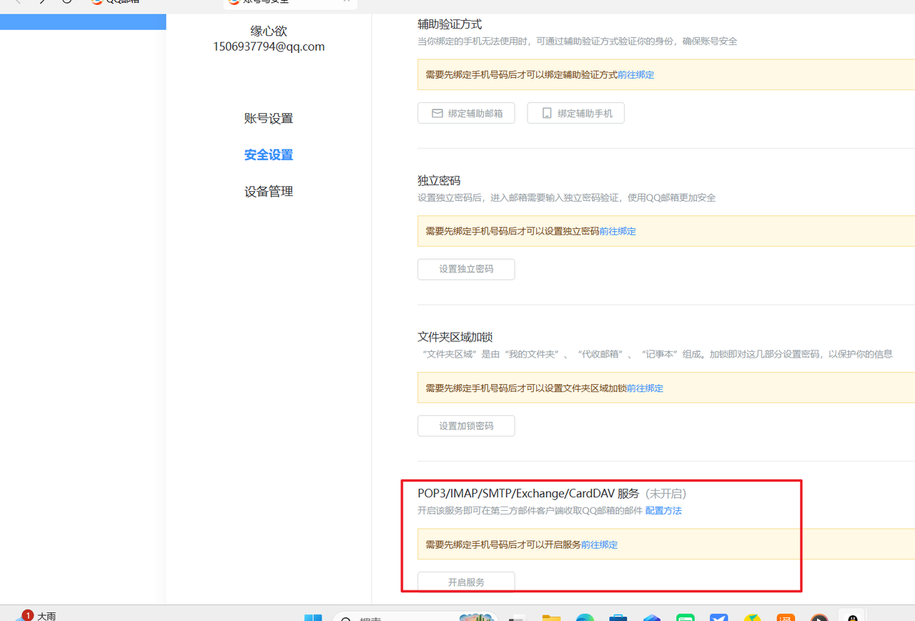Click the POP3/IMAP/SMTP/Exchange/CardDAV 服务 heading
915x621 pixels.
pos(528,494)
